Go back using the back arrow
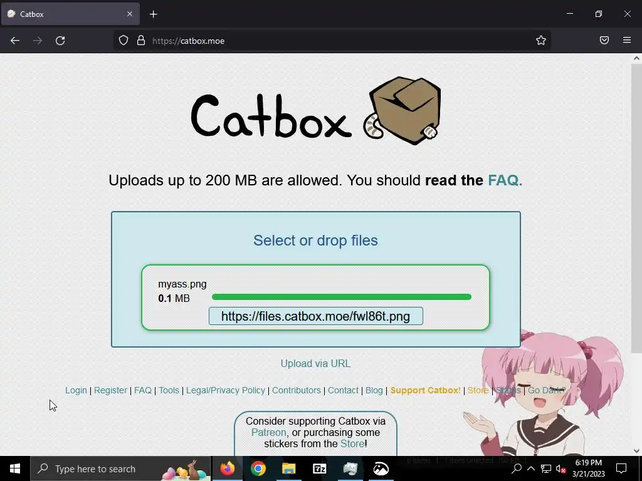Screen dimensions: 642x481 (15, 41)
